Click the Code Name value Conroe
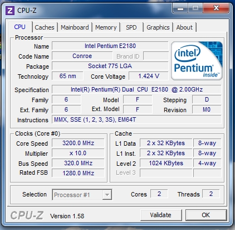Image resolution: width=235 pixels, height=230 pixels. click(82, 56)
